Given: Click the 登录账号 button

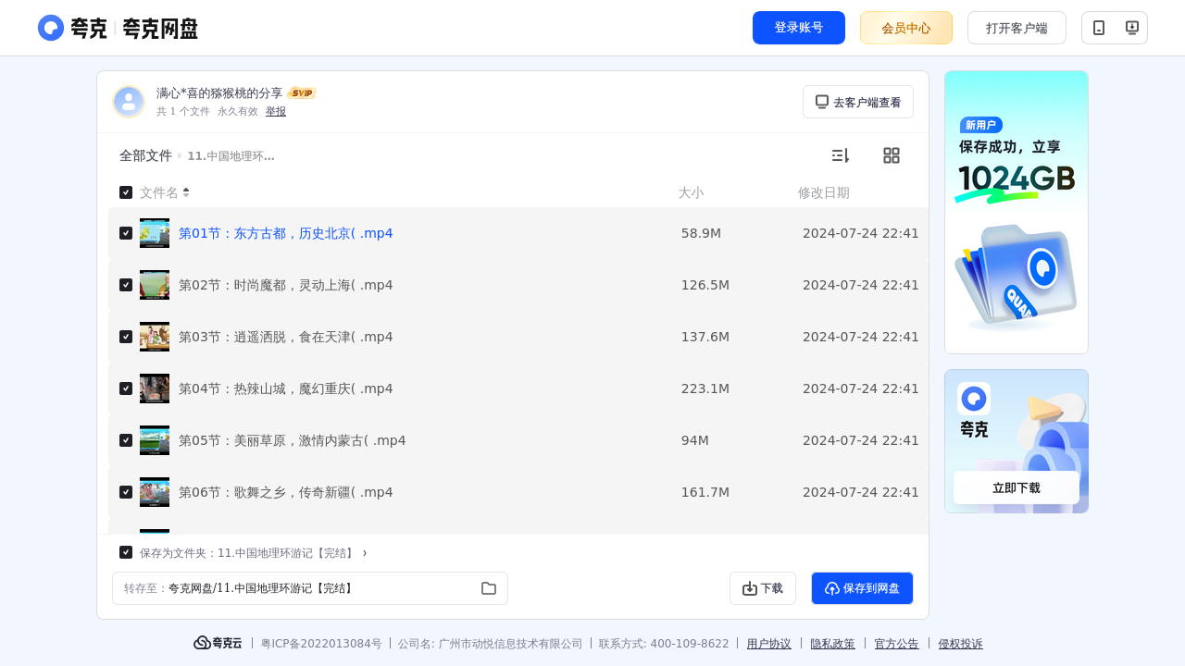Looking at the screenshot, I should (x=799, y=28).
